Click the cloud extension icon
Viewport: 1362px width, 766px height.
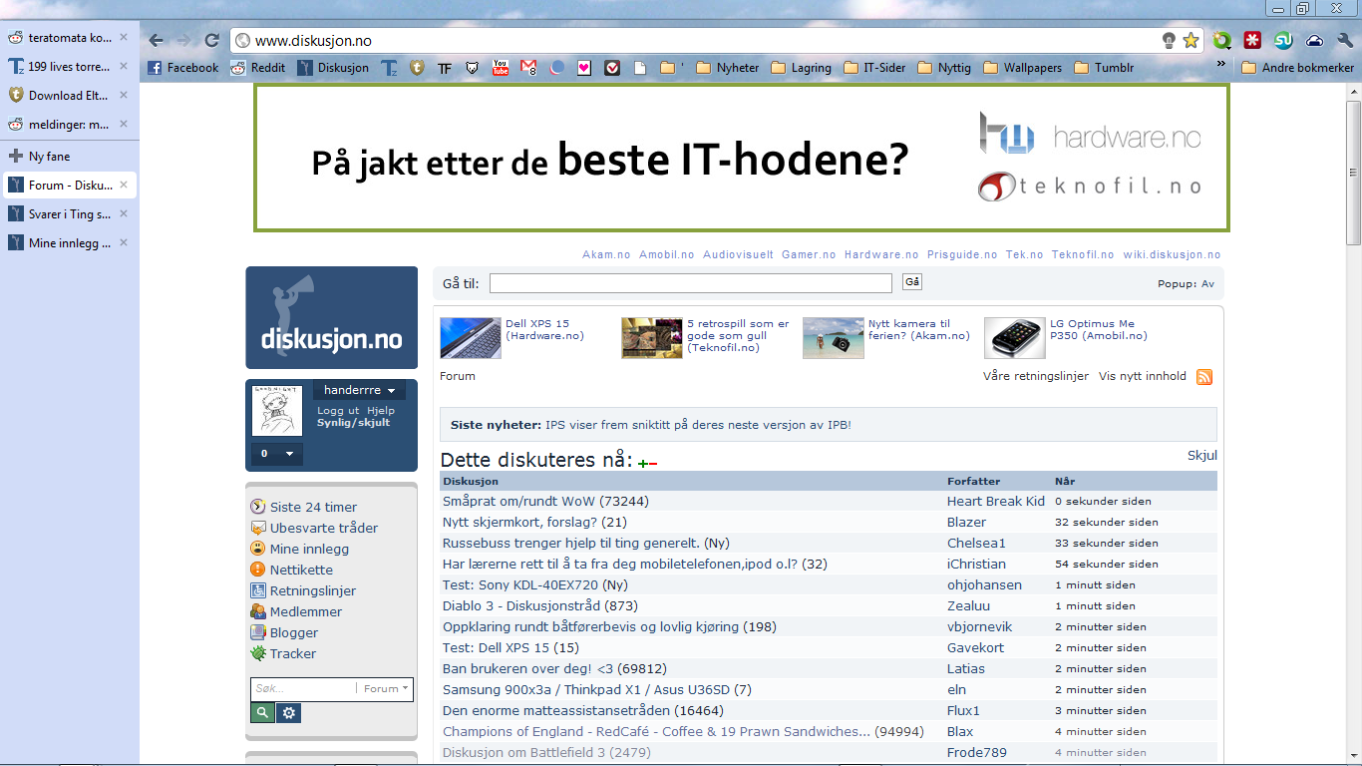point(1314,41)
